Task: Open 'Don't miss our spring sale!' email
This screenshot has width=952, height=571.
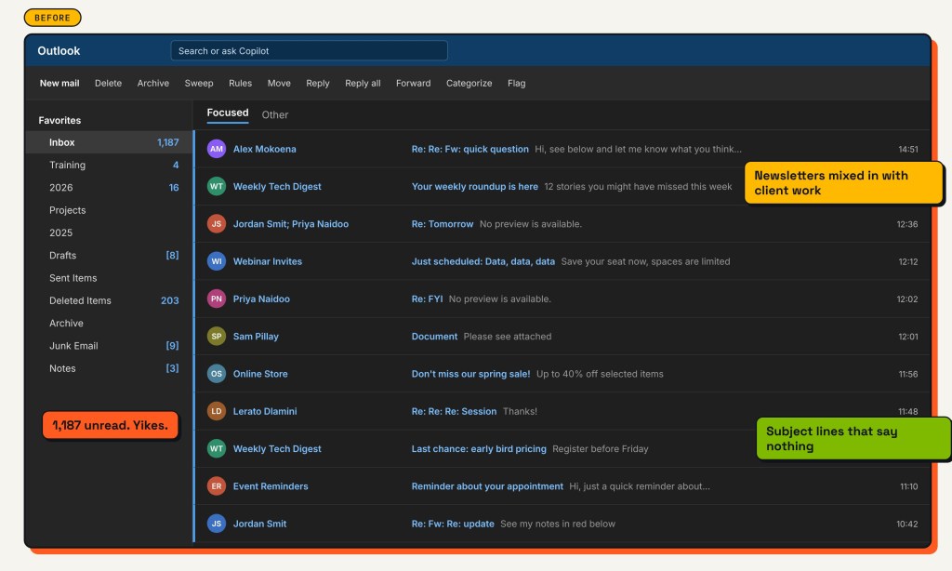Action: click(562, 374)
